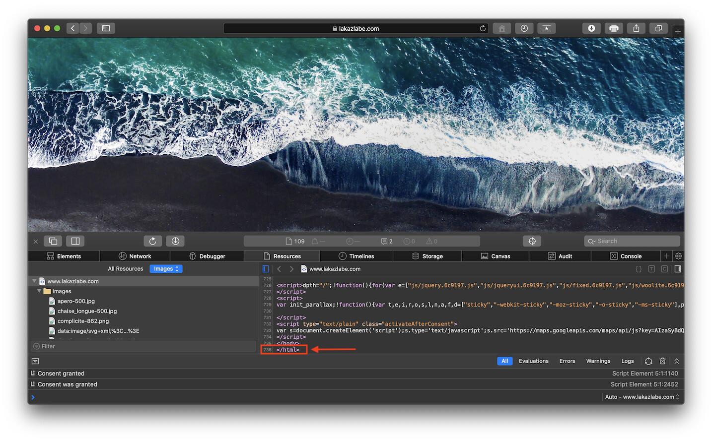Toggle the details sidebar on the right
Viewport: 712px width, 441px height.
point(677,269)
